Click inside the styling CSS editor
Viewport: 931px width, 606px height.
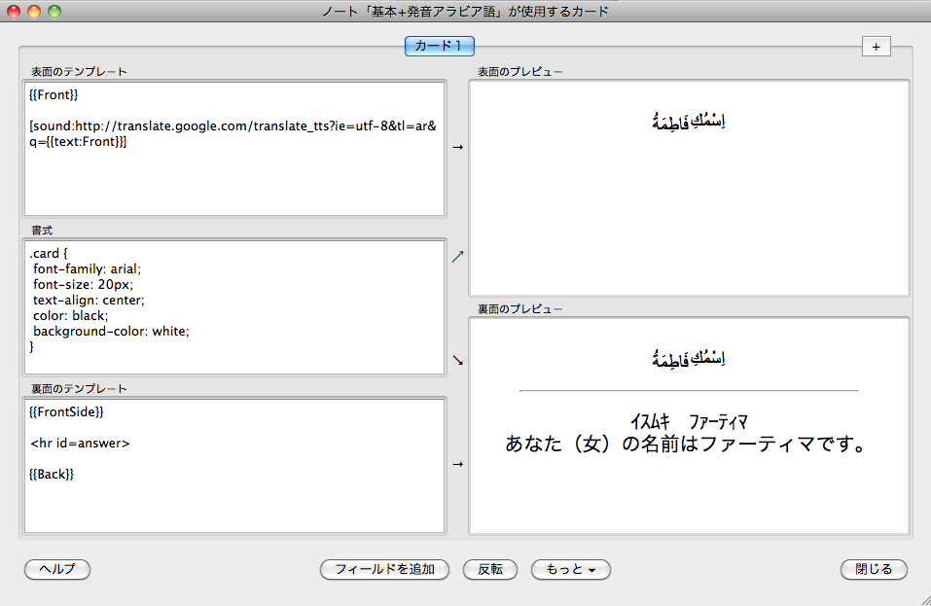(x=234, y=306)
